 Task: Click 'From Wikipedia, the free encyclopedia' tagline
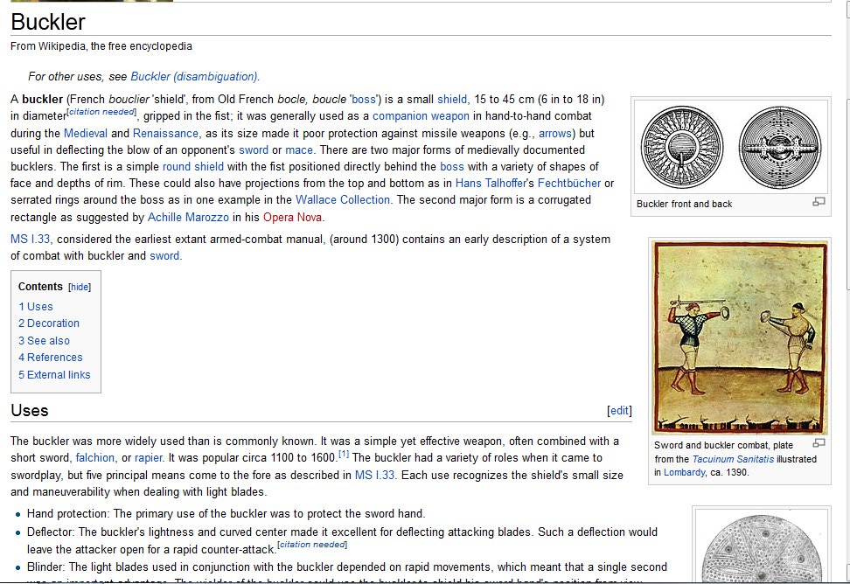point(101,46)
